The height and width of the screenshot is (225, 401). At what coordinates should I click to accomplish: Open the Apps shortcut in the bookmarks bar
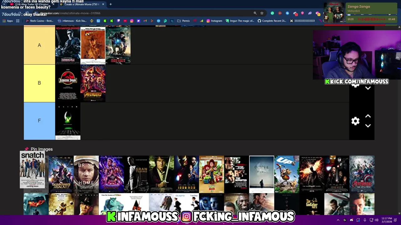click(8, 21)
